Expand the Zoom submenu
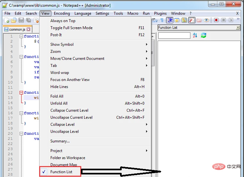The width and height of the screenshot is (244, 177). [56, 52]
